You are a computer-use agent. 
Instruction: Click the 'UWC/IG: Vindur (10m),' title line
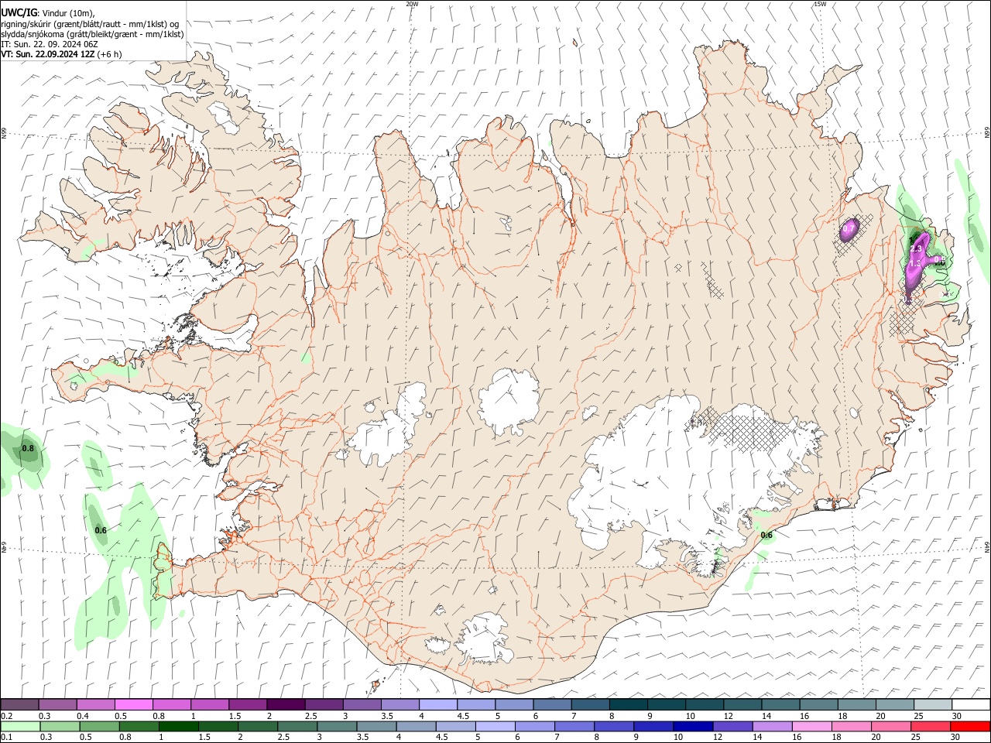(48, 12)
